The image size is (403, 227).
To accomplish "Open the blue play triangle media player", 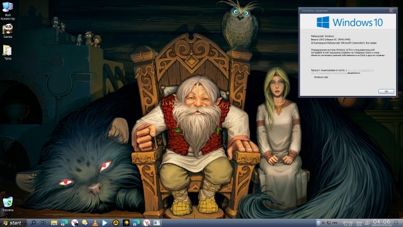I will coord(105,223).
